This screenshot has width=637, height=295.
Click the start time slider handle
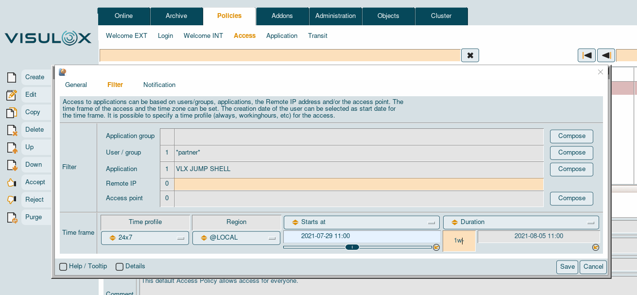pos(352,247)
